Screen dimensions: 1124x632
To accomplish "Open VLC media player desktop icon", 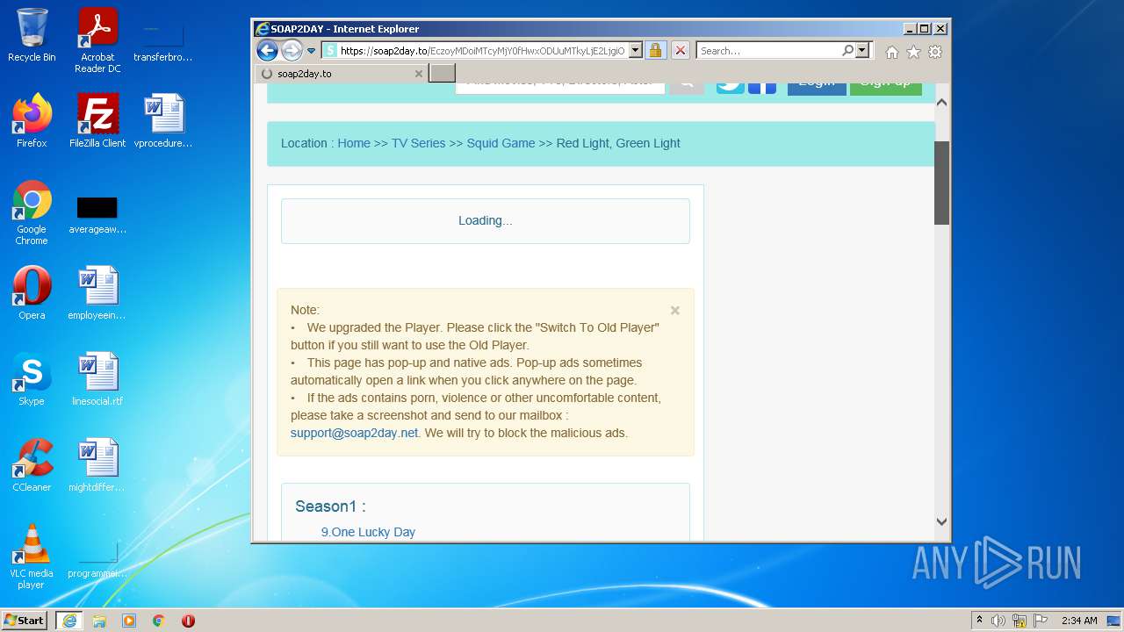I will (x=32, y=557).
